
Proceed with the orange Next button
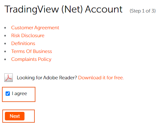15,116
